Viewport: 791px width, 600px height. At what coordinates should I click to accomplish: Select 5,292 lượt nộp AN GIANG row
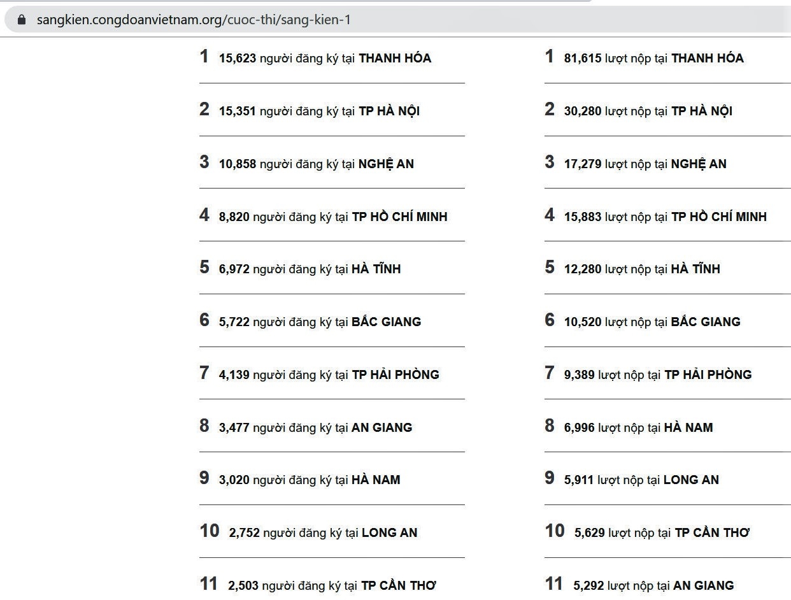653,585
